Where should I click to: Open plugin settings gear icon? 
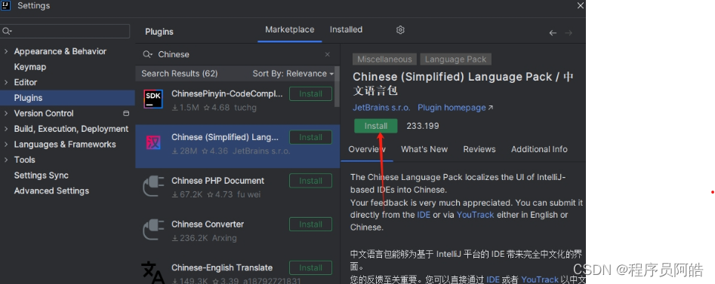pyautogui.click(x=400, y=30)
